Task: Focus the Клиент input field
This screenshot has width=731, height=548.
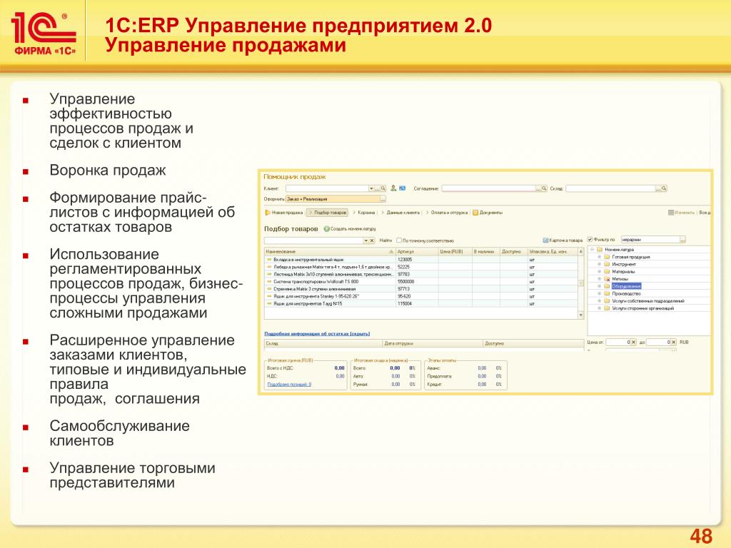Action: tap(327, 188)
